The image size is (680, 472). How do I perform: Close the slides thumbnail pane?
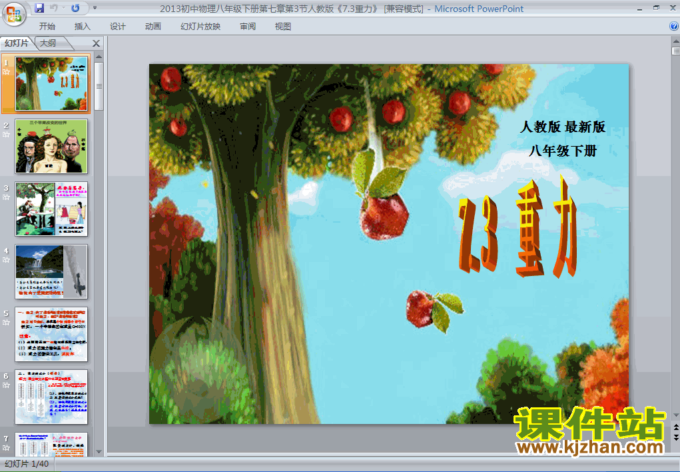point(97,43)
